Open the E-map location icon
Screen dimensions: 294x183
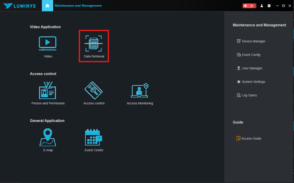(x=48, y=138)
